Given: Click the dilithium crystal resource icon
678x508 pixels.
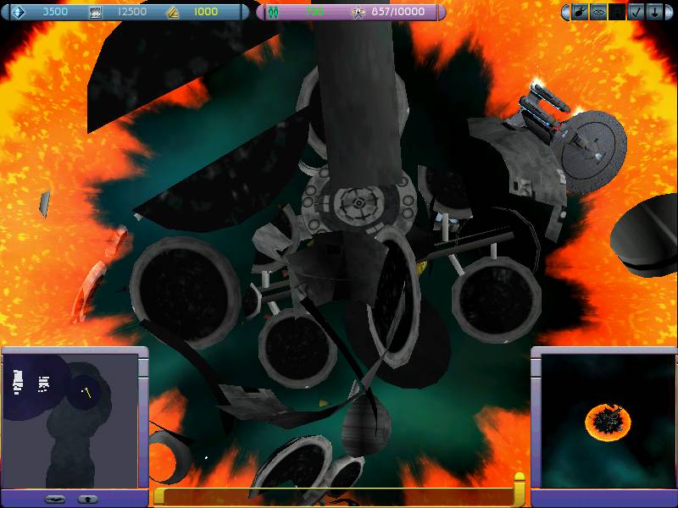Looking at the screenshot, I should click(x=15, y=12).
